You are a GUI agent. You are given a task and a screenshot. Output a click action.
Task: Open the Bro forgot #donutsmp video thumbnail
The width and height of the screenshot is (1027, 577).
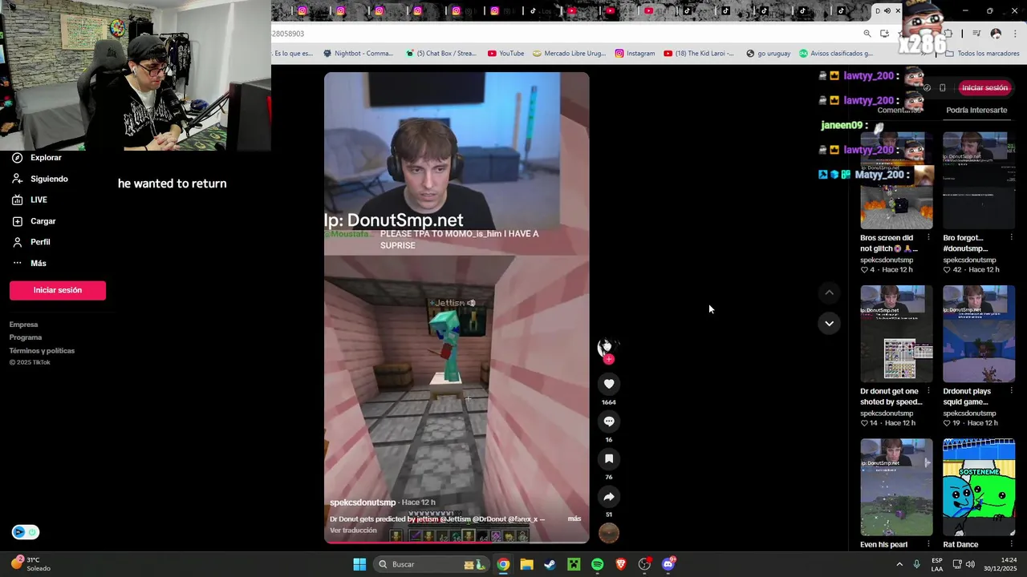[x=979, y=180]
